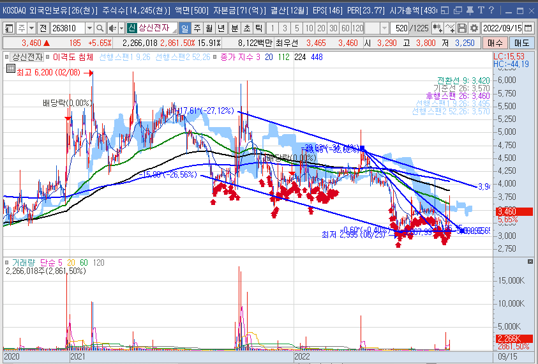Open the add candlestick chart icon
The image size is (538, 364).
[x=437, y=28]
